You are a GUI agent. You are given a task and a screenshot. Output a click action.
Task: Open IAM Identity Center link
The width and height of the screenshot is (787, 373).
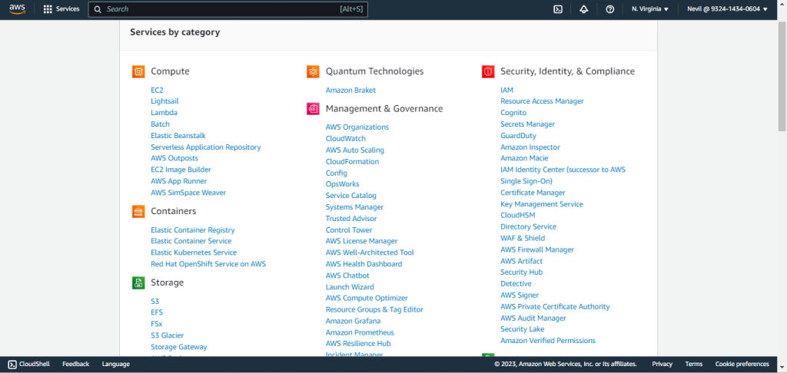click(563, 176)
